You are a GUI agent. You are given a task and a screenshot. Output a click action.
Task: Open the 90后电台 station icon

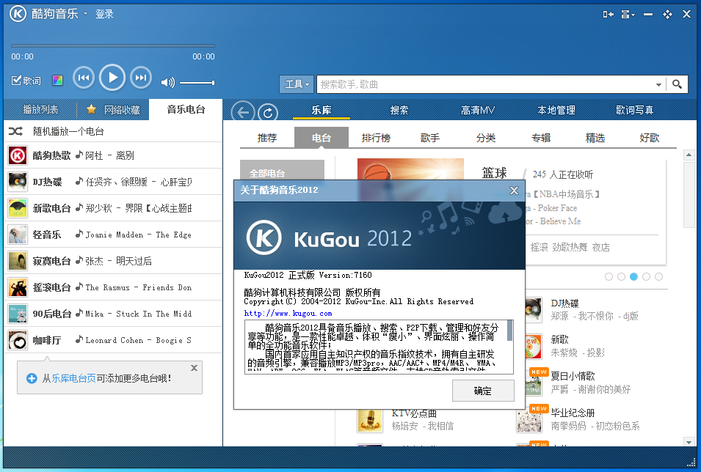tap(18, 314)
